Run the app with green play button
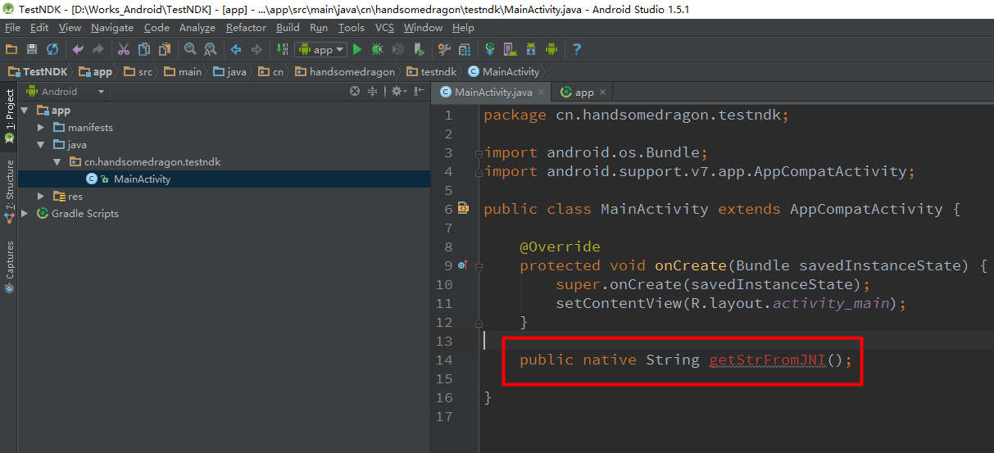 click(x=357, y=50)
